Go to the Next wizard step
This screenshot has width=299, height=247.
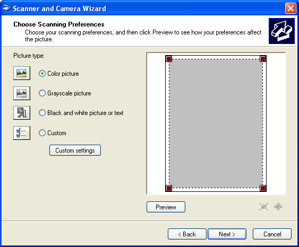pyautogui.click(x=227, y=234)
